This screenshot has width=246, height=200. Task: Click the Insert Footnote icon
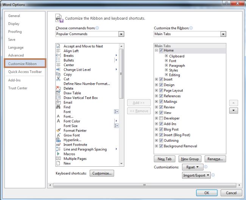[x=58, y=144]
